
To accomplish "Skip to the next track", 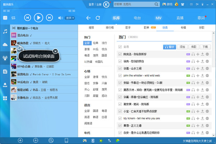I will [x=49, y=18].
